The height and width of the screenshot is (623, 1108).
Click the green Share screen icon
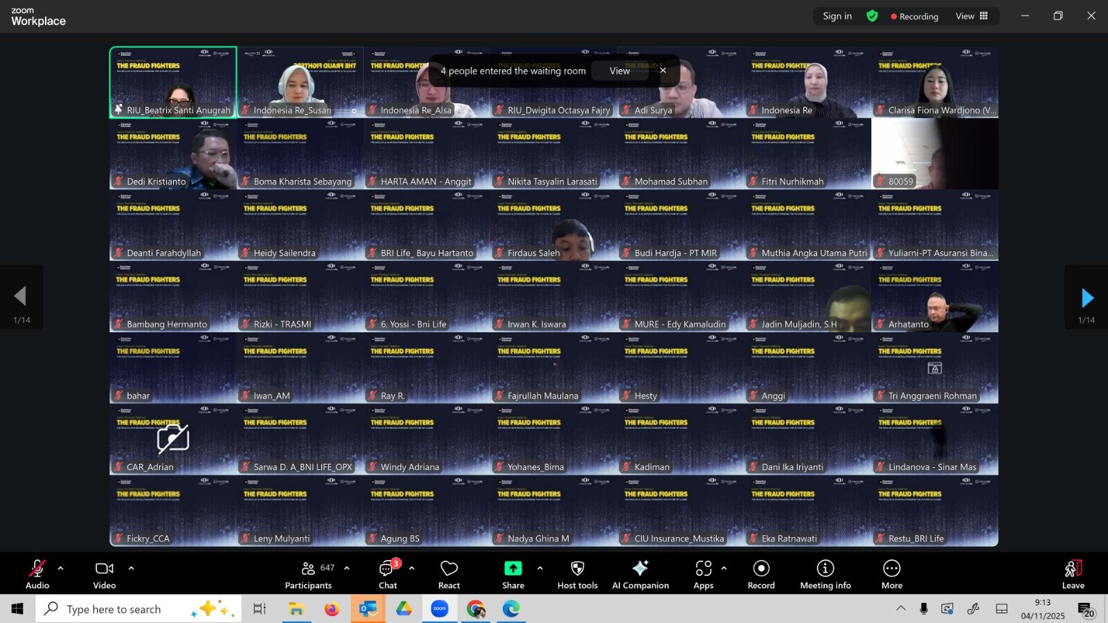(x=512, y=568)
